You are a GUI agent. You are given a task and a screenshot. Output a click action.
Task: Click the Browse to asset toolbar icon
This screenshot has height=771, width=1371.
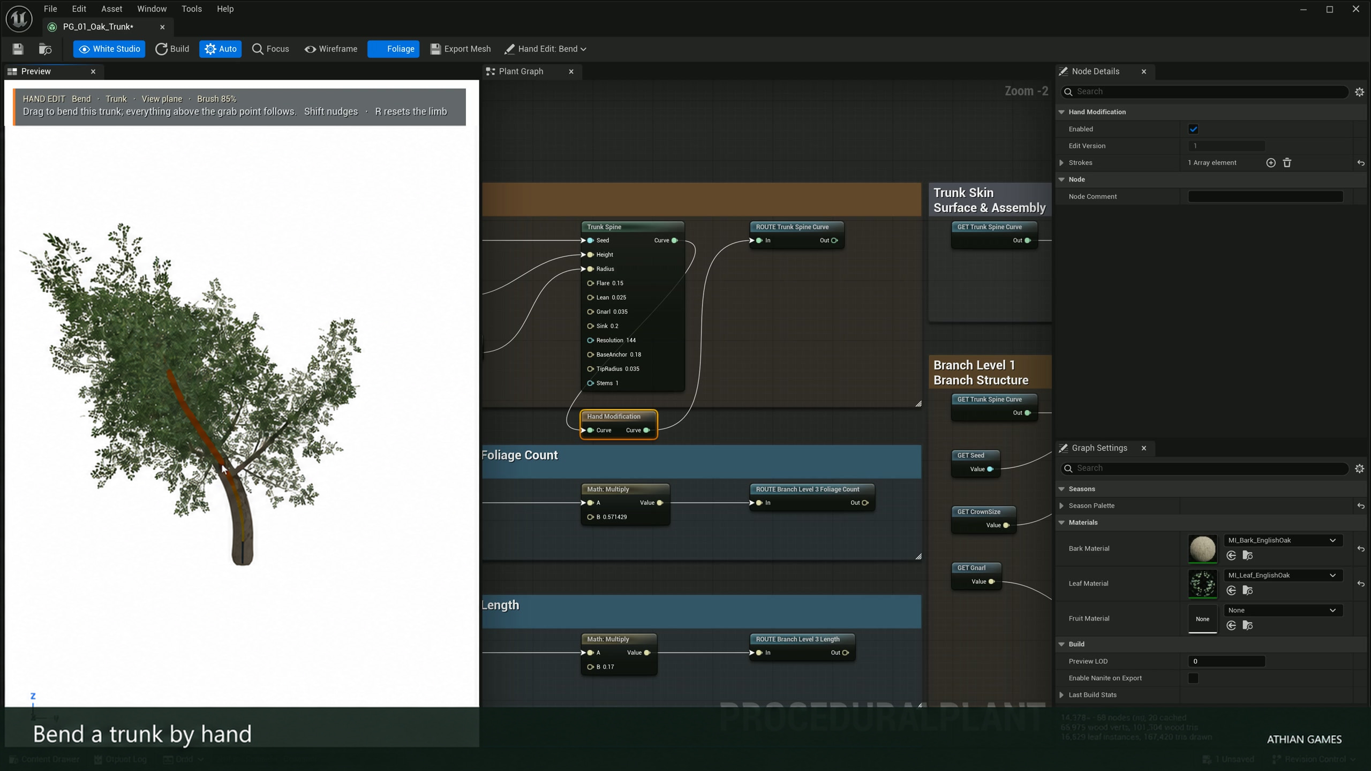(x=45, y=49)
